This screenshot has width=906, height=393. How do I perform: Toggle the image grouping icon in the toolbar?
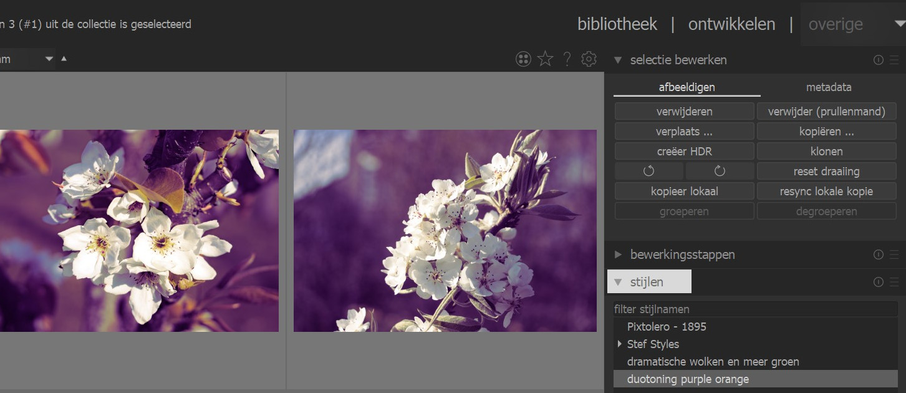pos(523,59)
